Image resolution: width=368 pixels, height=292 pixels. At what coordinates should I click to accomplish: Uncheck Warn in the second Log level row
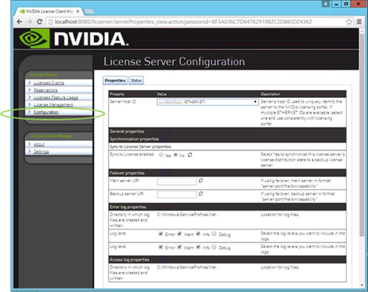click(179, 247)
